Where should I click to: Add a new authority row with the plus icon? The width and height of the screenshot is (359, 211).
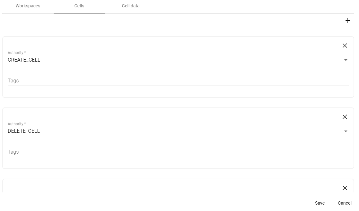pos(348,20)
